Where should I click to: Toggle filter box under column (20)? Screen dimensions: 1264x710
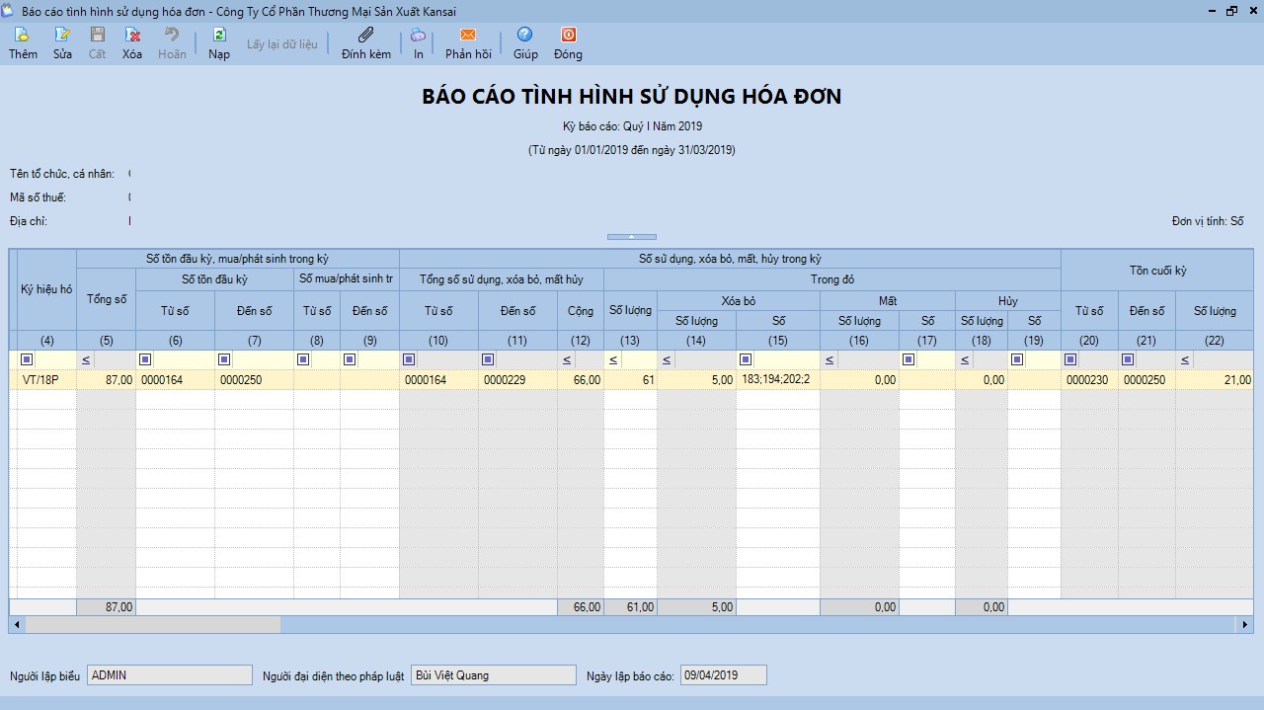coord(1070,359)
